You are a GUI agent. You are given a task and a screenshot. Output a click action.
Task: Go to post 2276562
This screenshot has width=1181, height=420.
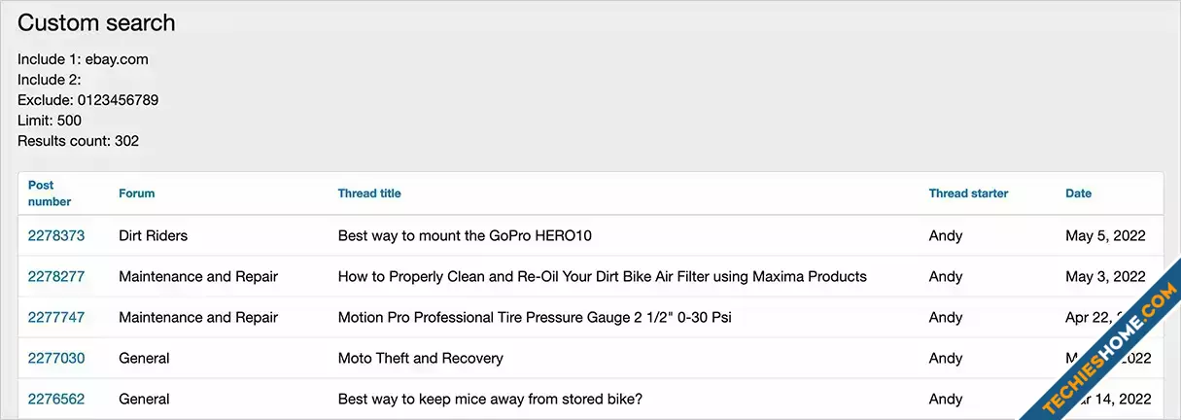pyautogui.click(x=56, y=399)
